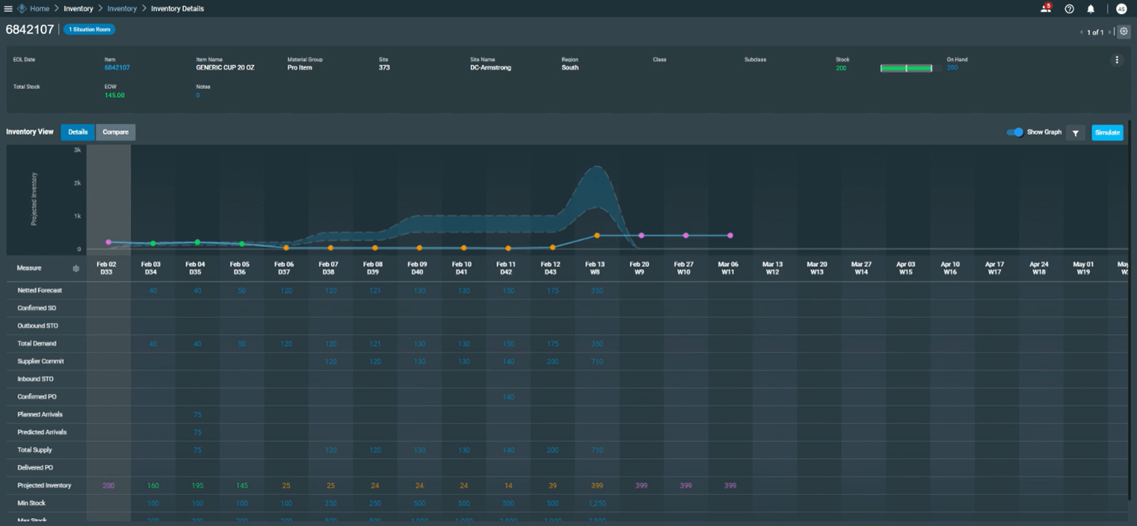Go to Home breadcrumb
1137x526 pixels.
pos(40,9)
